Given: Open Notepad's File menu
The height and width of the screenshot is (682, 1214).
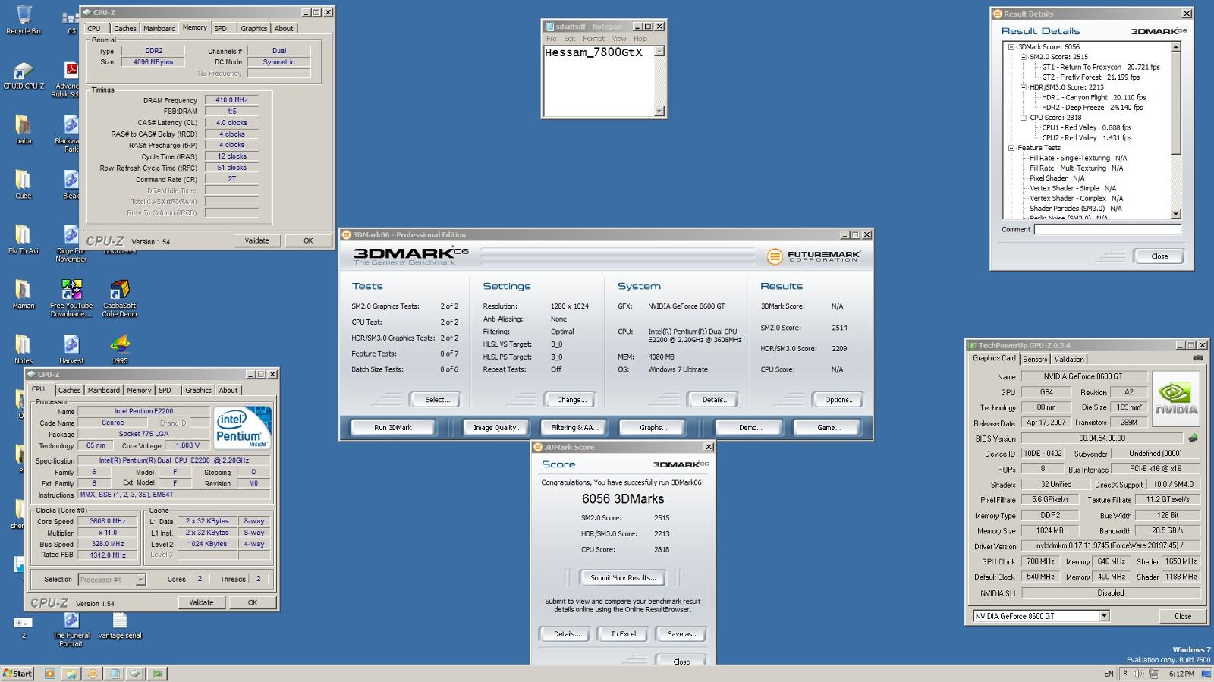Looking at the screenshot, I should point(552,39).
